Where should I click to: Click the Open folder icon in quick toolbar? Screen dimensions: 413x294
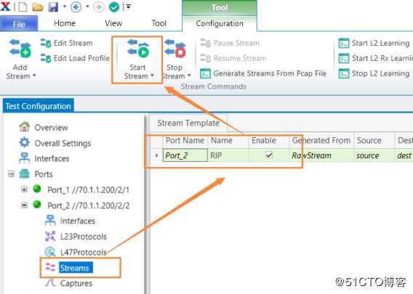tap(38, 7)
